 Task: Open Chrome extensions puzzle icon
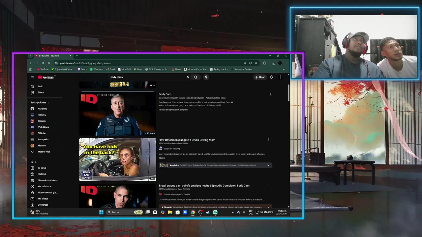click(x=264, y=63)
